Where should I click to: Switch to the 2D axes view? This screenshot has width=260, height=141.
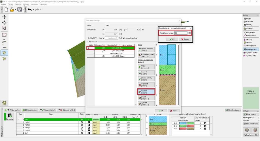4,46
